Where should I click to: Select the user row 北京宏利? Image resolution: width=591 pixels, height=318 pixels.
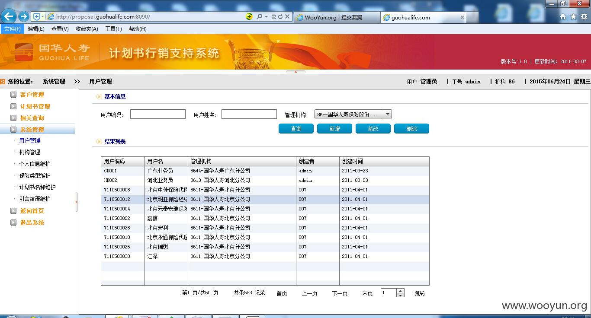[x=265, y=228]
